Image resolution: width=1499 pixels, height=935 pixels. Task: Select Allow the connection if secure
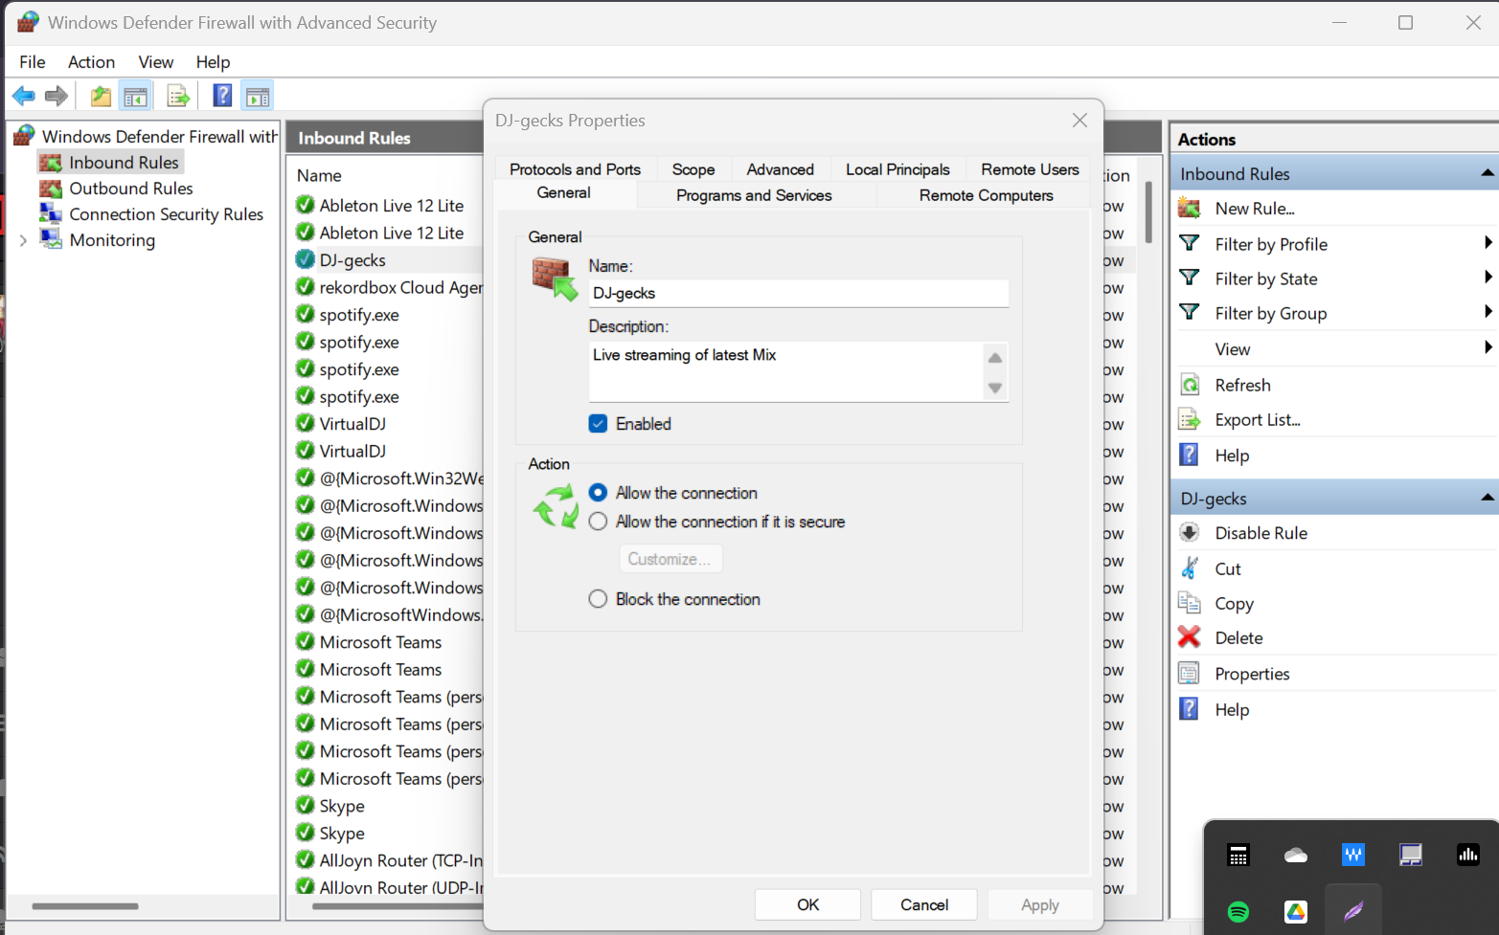click(599, 522)
